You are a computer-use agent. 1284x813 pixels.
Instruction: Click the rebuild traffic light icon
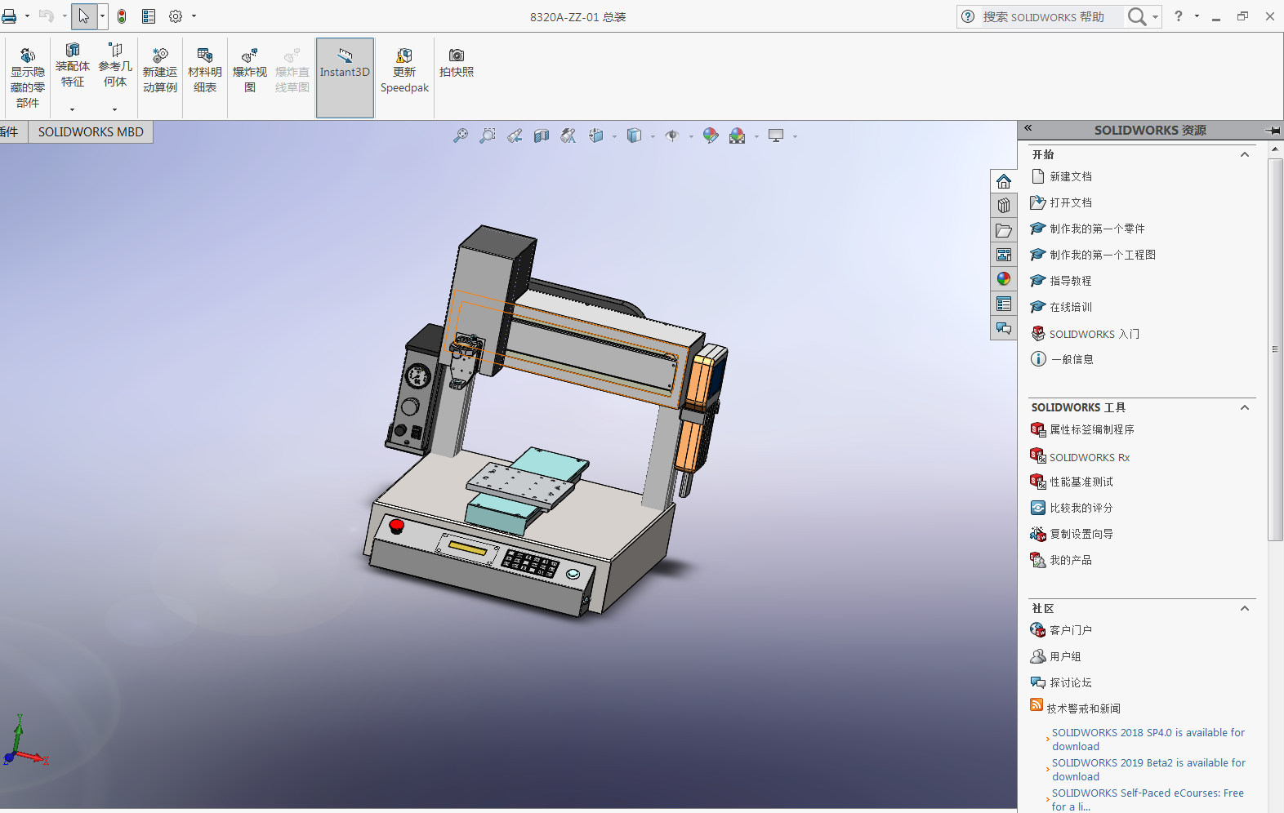(122, 16)
